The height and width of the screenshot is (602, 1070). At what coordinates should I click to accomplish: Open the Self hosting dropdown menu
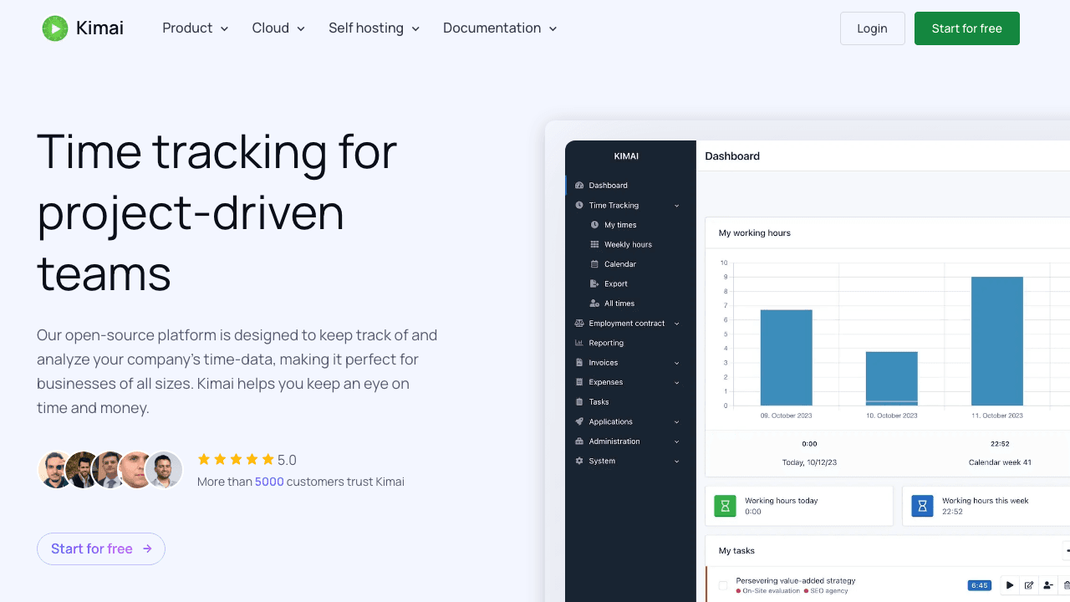point(374,28)
